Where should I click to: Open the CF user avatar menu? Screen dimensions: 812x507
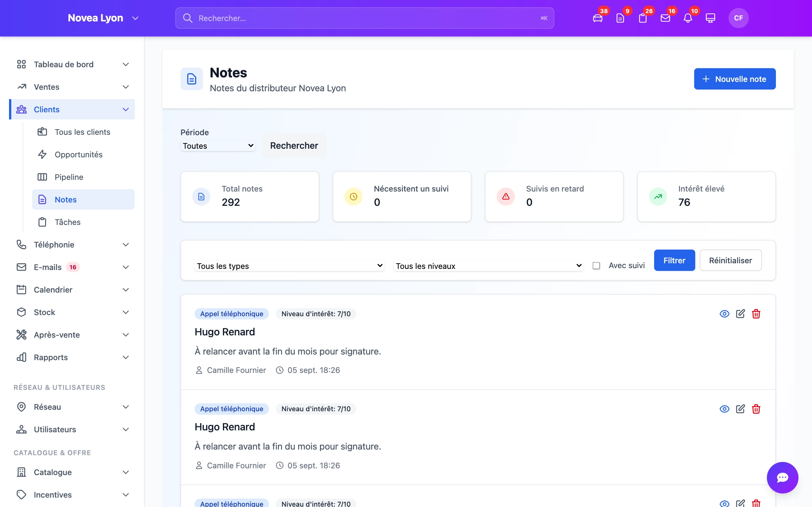pyautogui.click(x=738, y=18)
